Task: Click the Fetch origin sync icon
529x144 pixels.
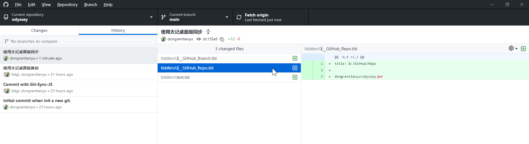Action: 239,17
